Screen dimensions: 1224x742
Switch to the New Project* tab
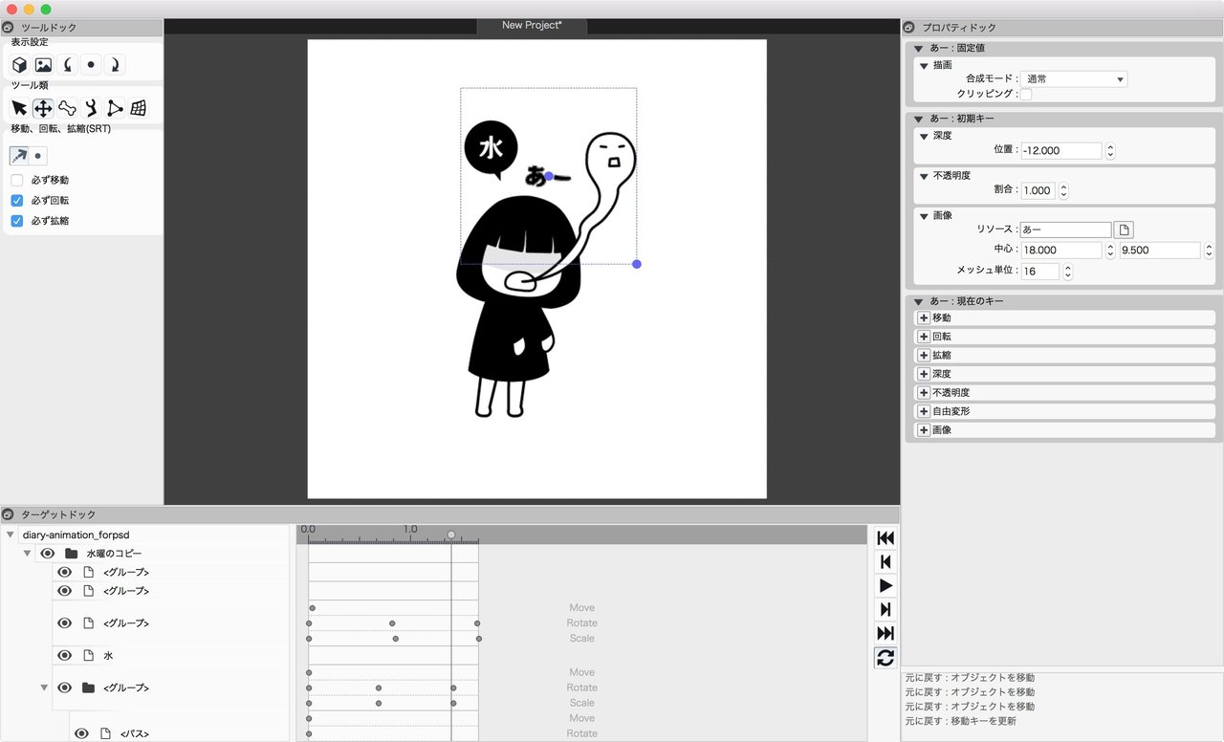point(532,25)
